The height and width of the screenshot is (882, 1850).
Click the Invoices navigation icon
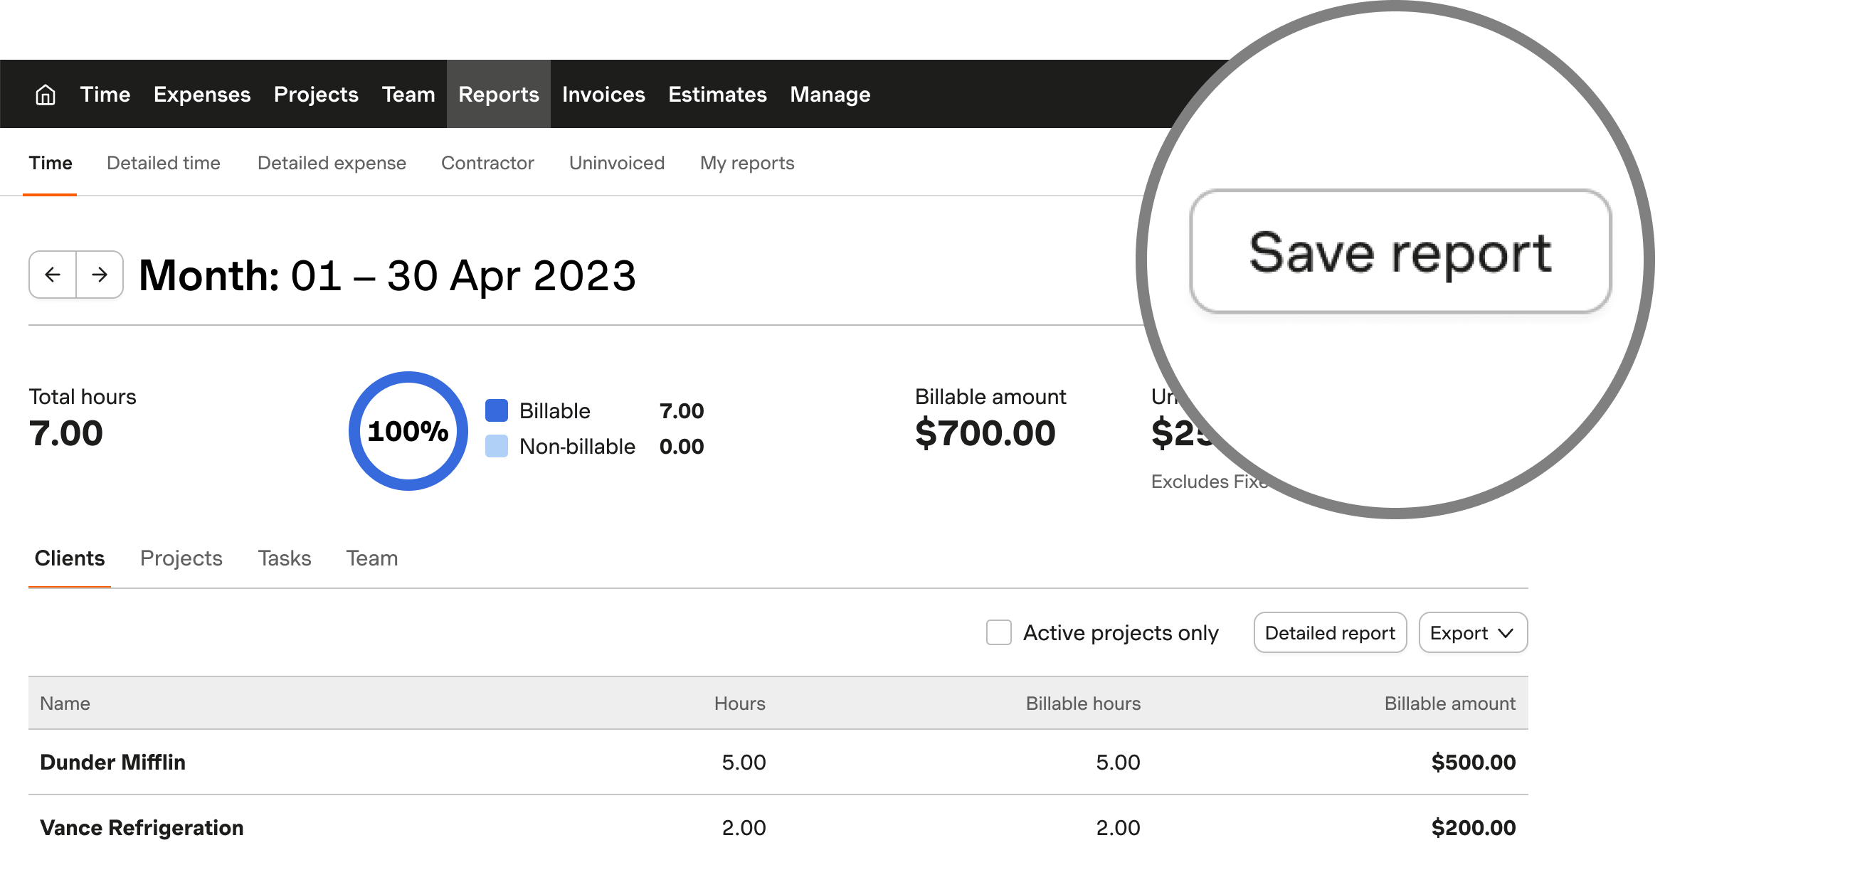604,95
